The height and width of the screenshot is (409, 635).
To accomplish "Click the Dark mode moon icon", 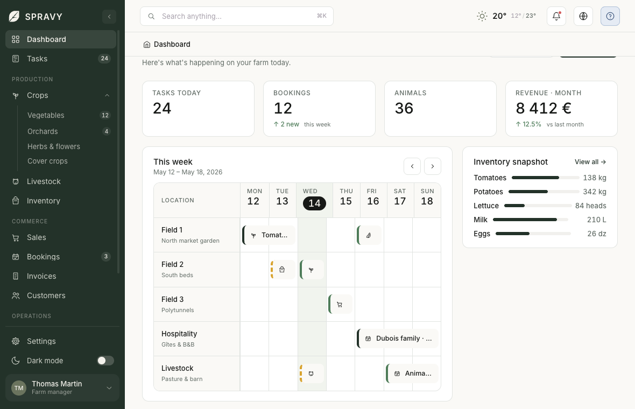I will 16,361.
